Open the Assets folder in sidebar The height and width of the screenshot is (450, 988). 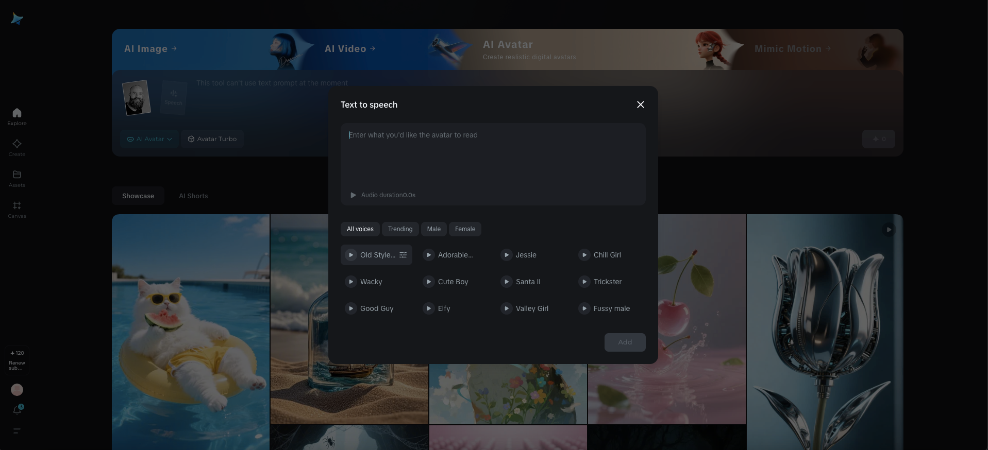pyautogui.click(x=17, y=178)
